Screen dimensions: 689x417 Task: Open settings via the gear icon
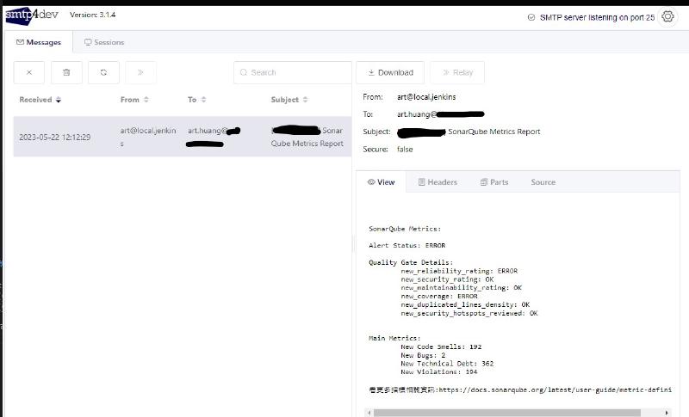coord(667,17)
